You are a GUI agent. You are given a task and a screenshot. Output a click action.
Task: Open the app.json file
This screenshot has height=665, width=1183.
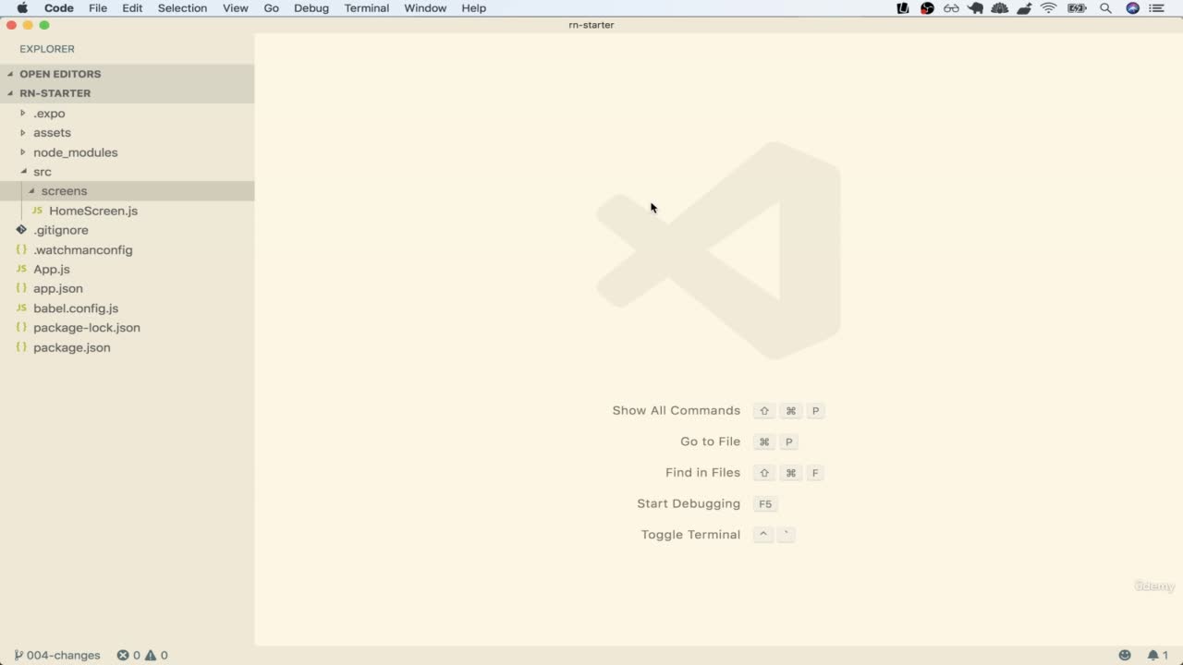click(x=58, y=289)
